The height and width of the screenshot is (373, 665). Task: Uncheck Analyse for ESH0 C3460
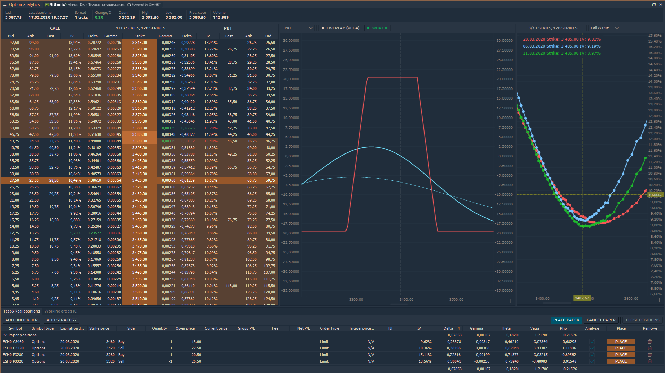[592, 342]
